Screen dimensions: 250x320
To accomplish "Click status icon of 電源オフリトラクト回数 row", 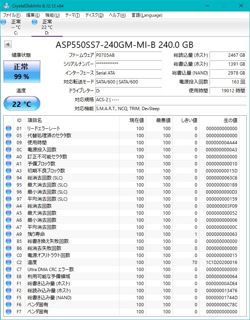I will pyautogui.click(x=9, y=255).
